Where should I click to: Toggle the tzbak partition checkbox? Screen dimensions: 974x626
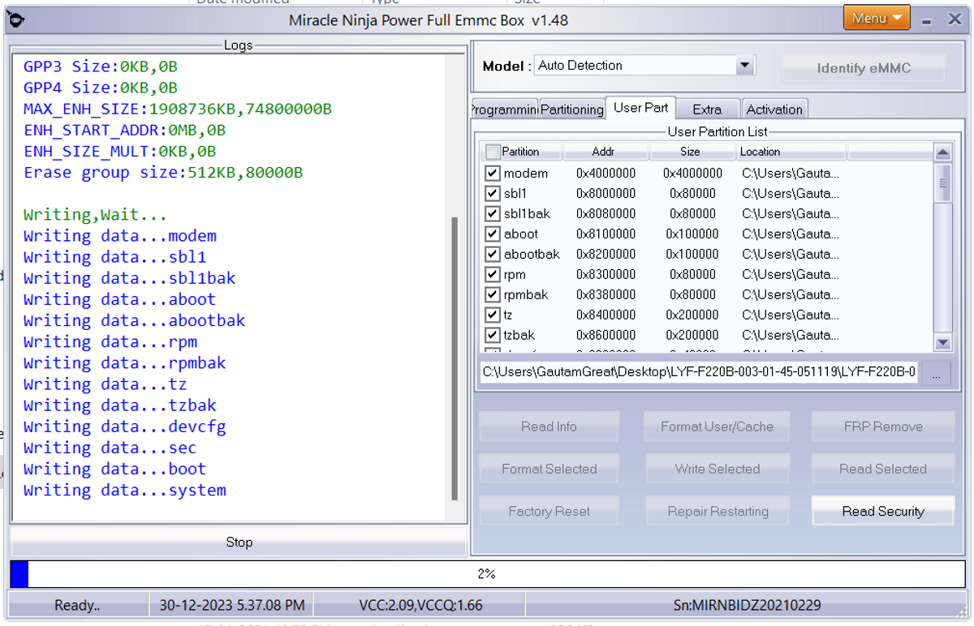coord(492,336)
